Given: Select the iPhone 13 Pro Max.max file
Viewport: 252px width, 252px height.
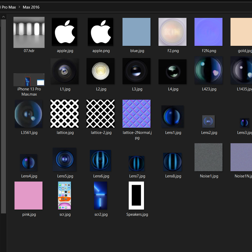Looking at the screenshot, I should [29, 80].
